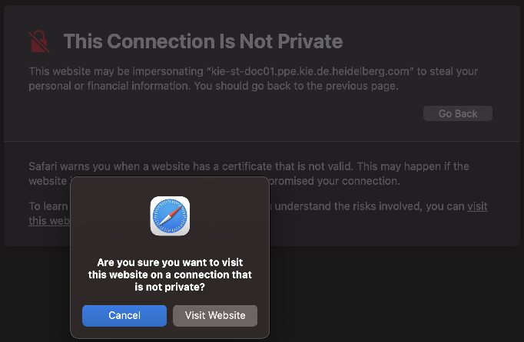524x342 pixels.
Task: Follow the 'visit' link at the line end
Action: coord(477,206)
